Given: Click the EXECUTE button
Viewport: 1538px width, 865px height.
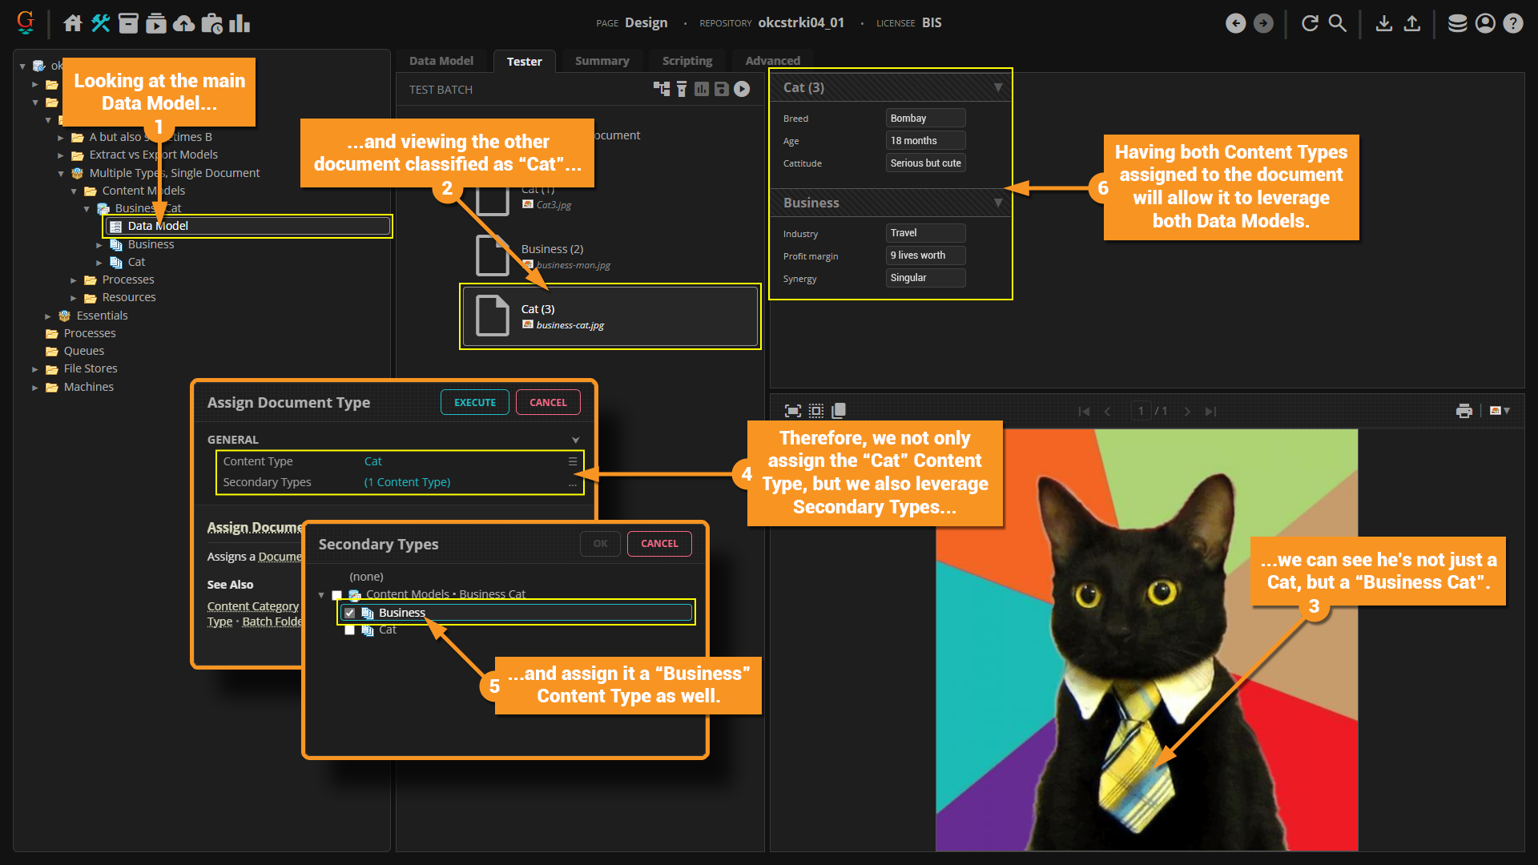Looking at the screenshot, I should (475, 402).
